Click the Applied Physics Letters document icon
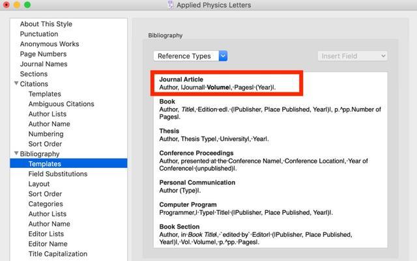The image size is (417, 261). [x=171, y=5]
